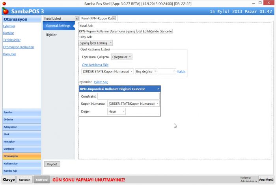The width and height of the screenshot is (276, 185).
Task: Click the Constraint input field
Action: pyautogui.click(x=128, y=96)
